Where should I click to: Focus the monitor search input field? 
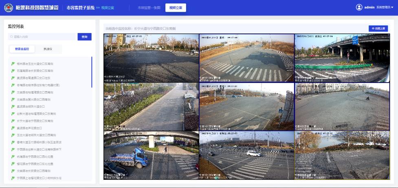point(43,37)
